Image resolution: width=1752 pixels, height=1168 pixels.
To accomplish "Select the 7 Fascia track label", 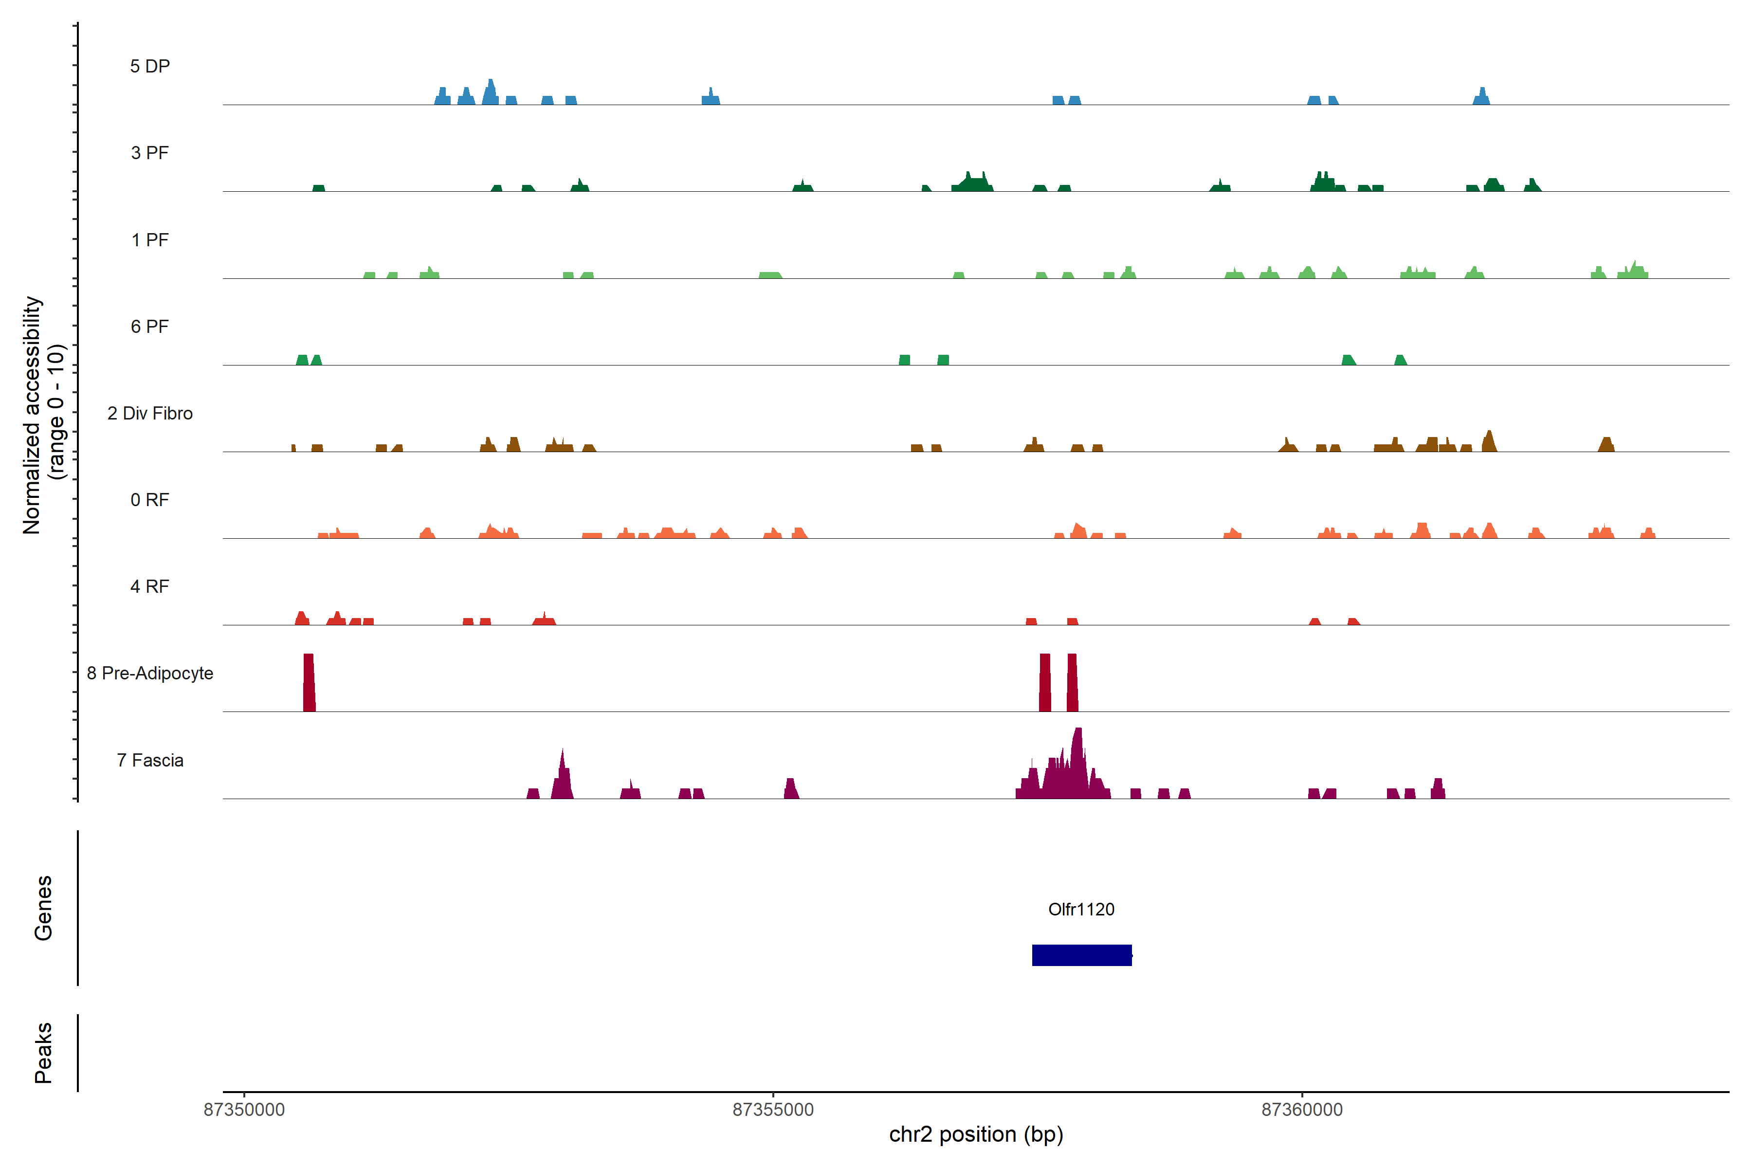I will (150, 760).
